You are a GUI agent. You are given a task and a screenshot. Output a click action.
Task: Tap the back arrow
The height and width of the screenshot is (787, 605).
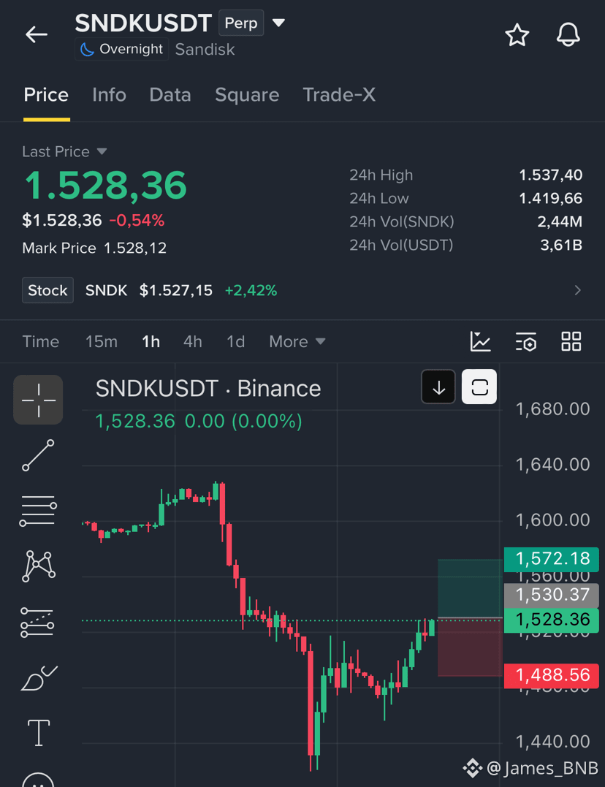click(36, 34)
